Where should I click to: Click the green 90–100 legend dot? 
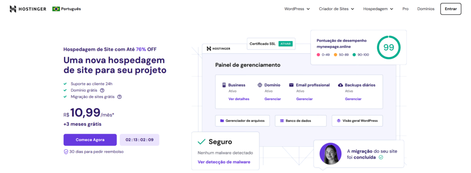click(354, 55)
